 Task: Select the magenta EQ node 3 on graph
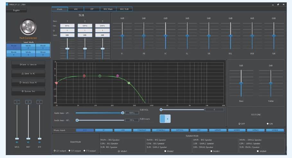click(x=118, y=76)
